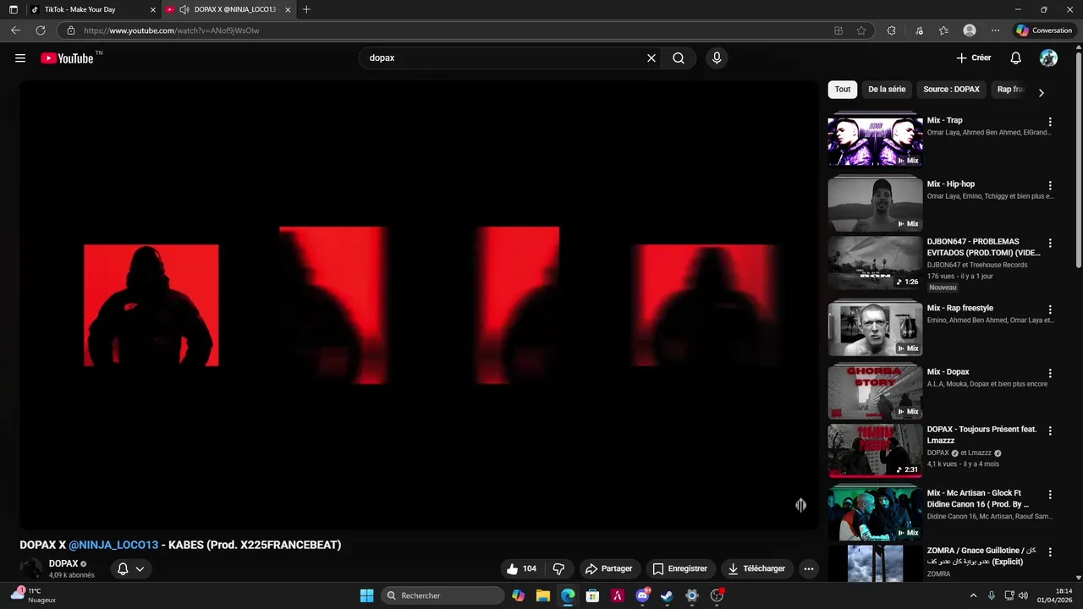
Task: Open options menu for Mix - Rap freestyle
Action: [x=1050, y=310]
